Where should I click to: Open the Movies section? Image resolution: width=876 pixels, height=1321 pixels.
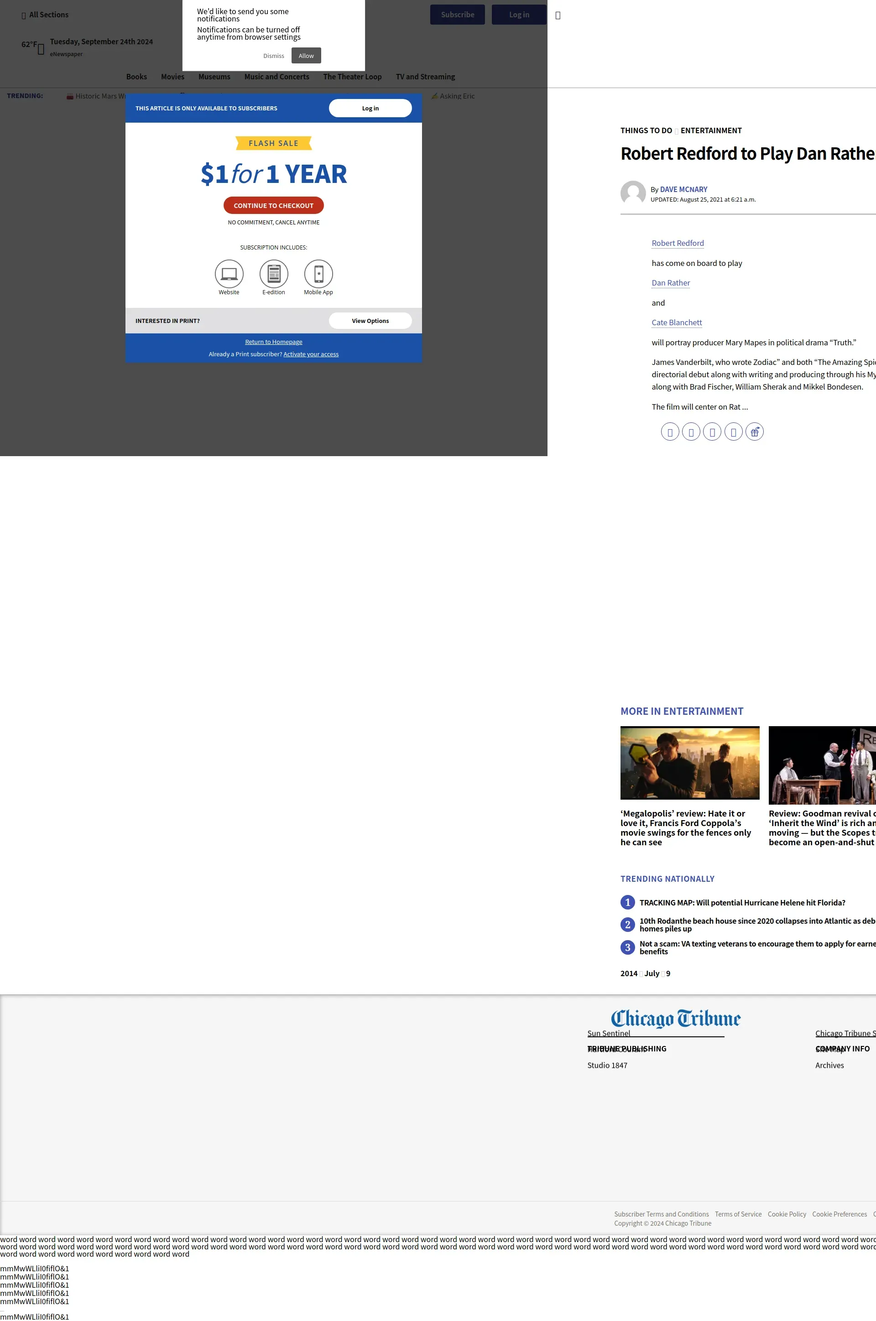(x=172, y=77)
